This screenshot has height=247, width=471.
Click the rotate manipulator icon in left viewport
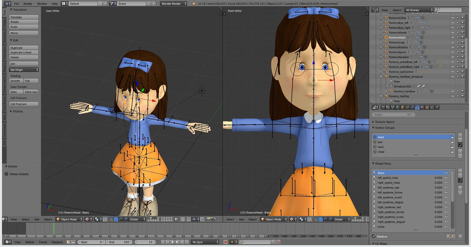tap(120, 219)
